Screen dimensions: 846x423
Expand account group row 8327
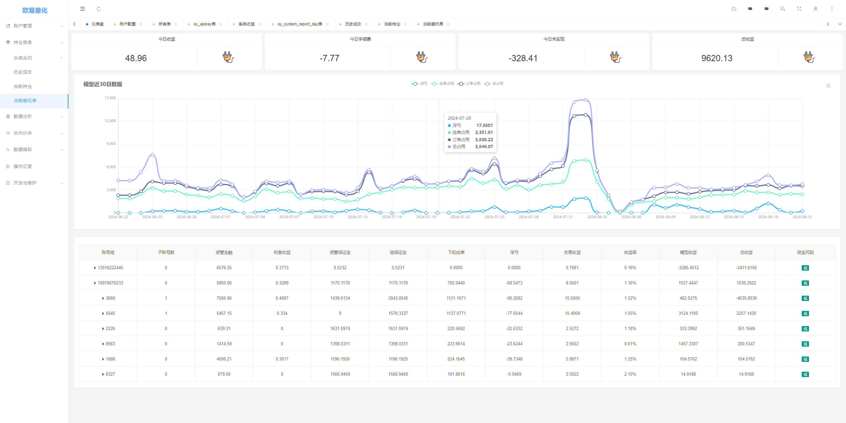[103, 374]
